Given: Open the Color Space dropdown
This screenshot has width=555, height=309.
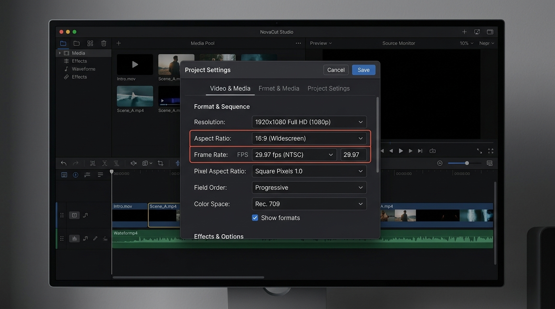Looking at the screenshot, I should click(x=309, y=204).
